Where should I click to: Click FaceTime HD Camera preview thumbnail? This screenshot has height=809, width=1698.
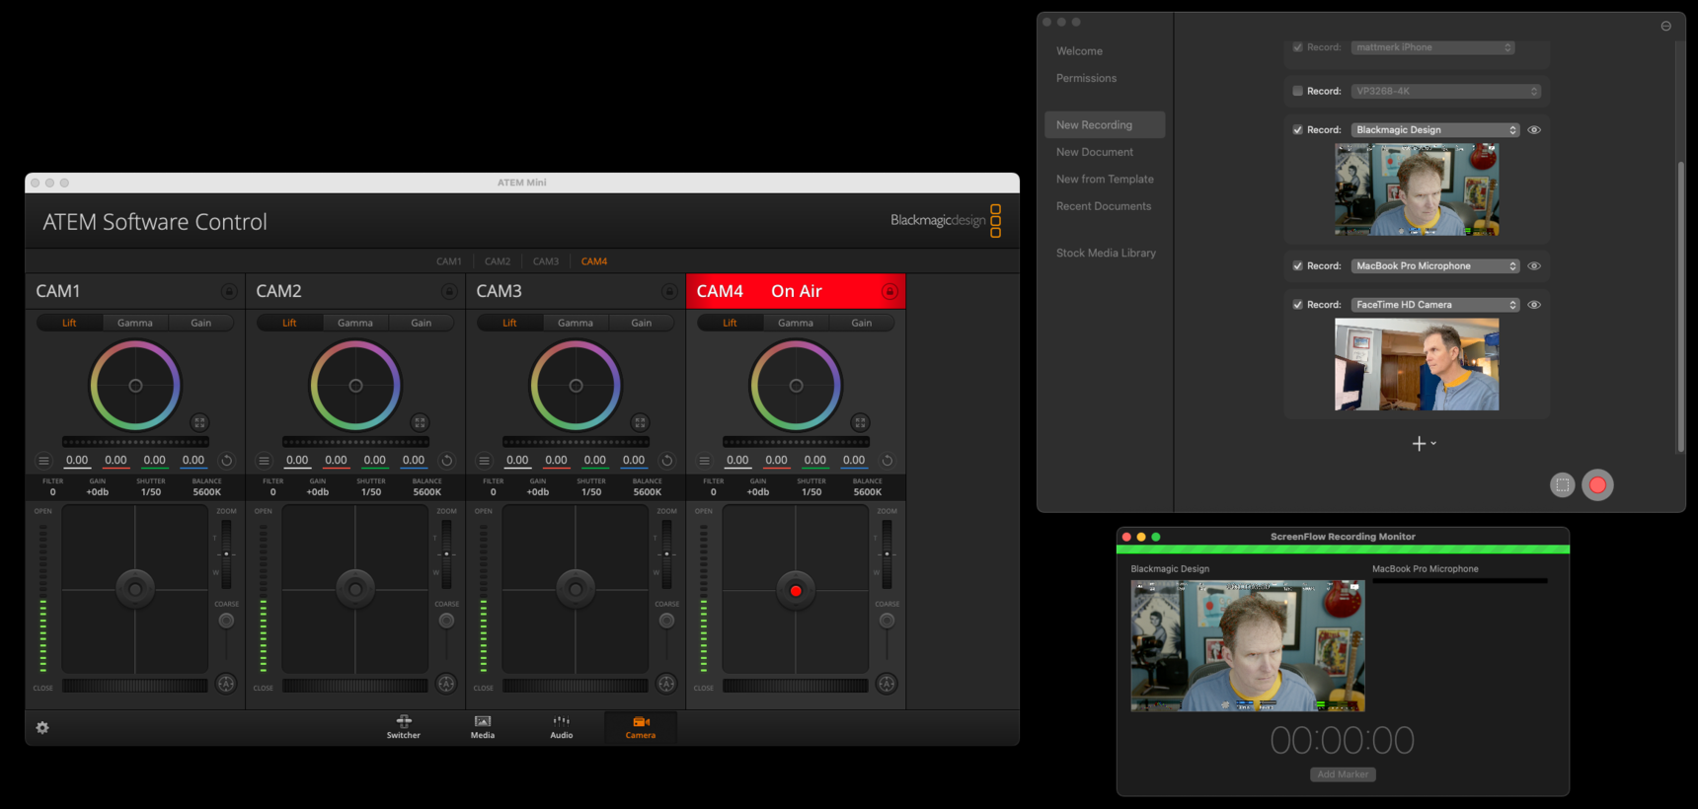[1417, 364]
